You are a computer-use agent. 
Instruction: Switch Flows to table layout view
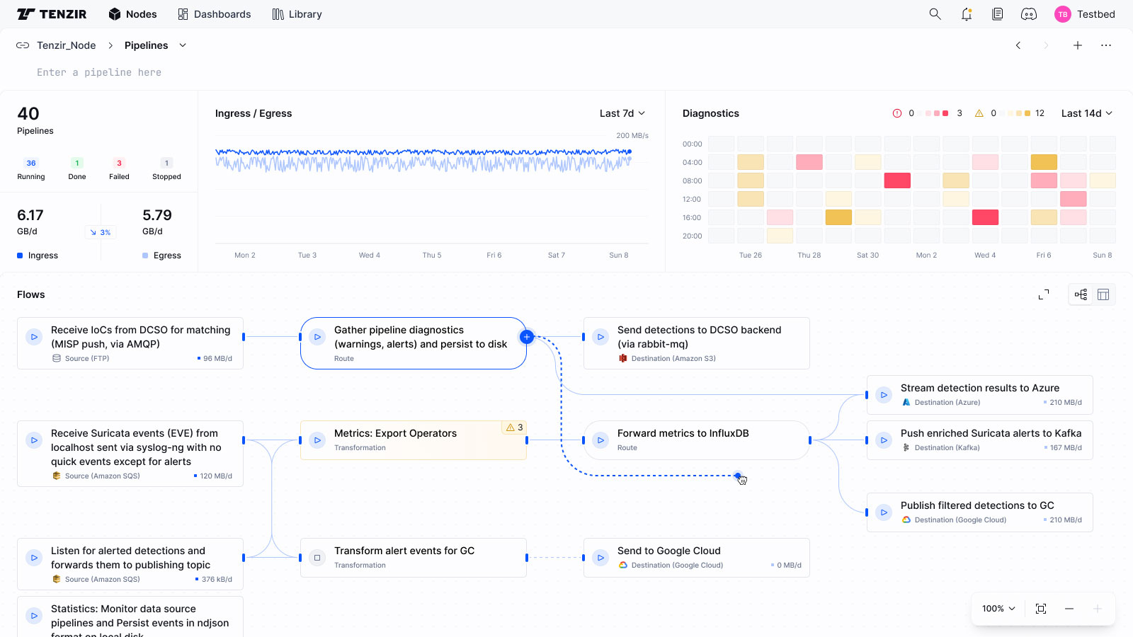[x=1103, y=294]
